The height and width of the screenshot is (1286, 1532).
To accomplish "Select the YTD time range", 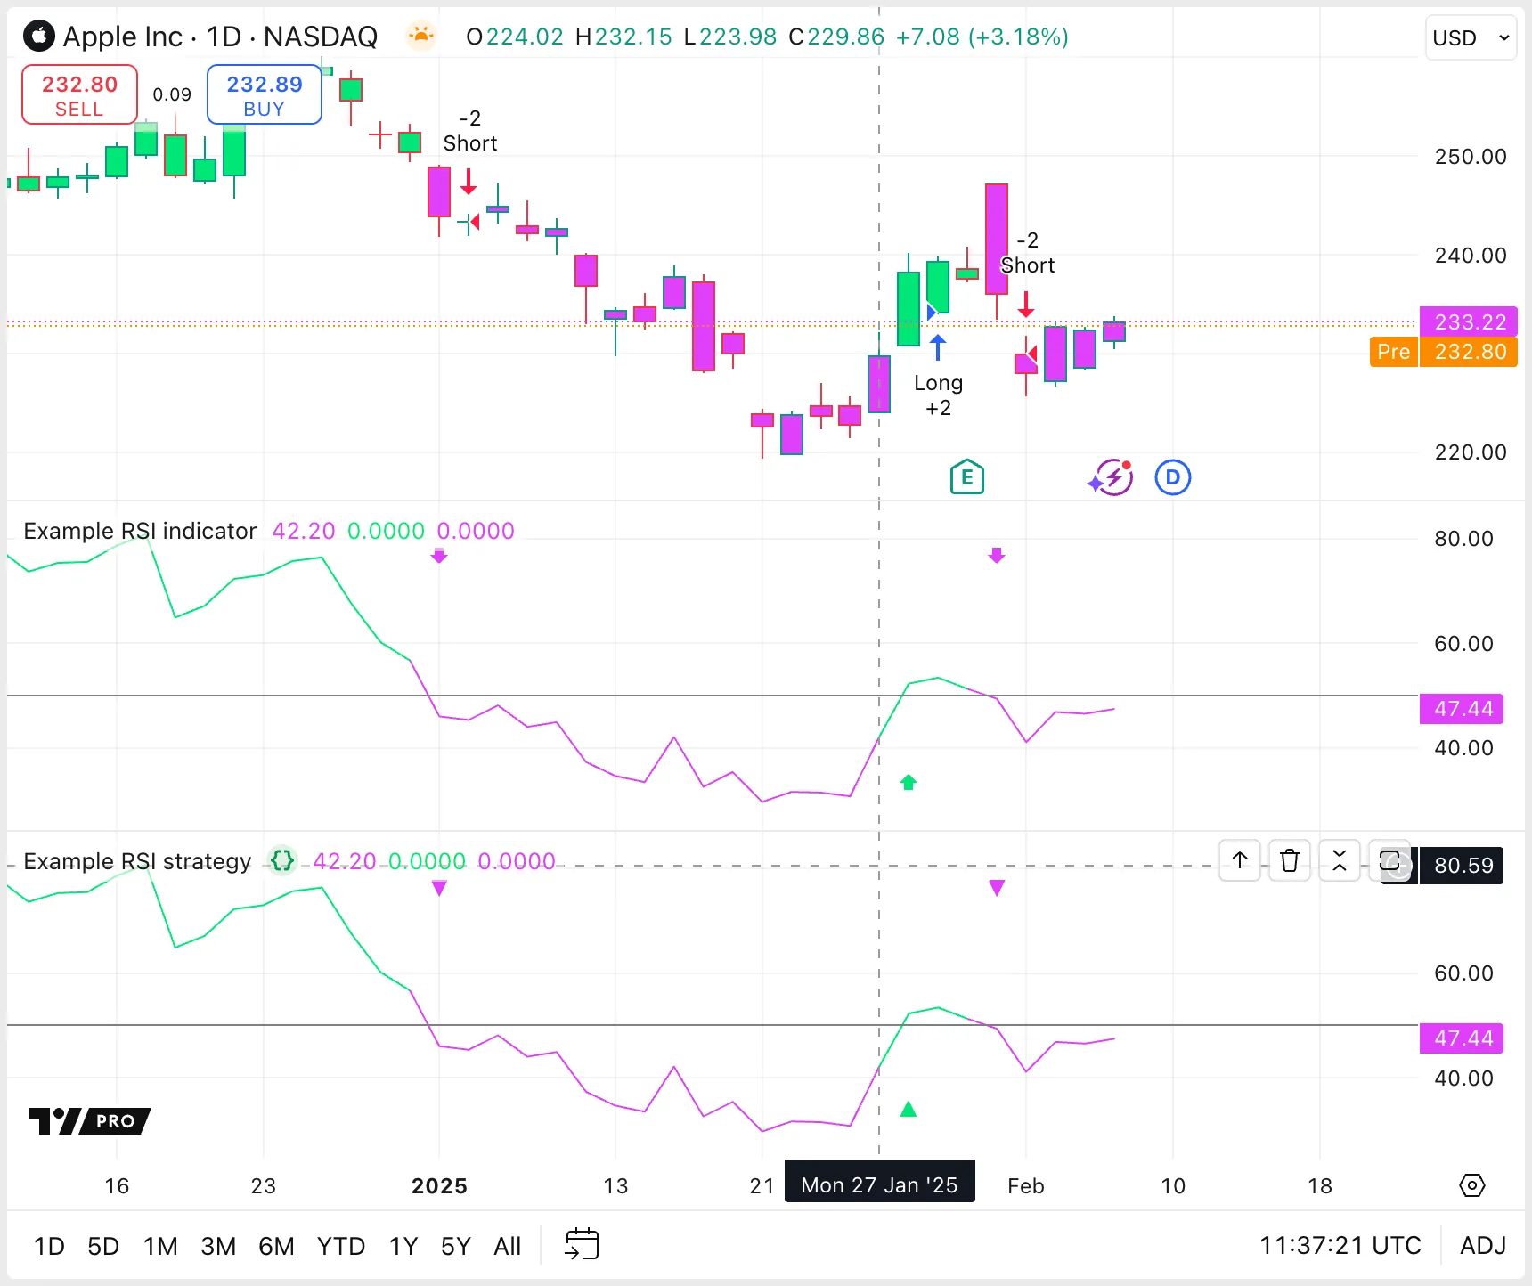I will point(341,1246).
